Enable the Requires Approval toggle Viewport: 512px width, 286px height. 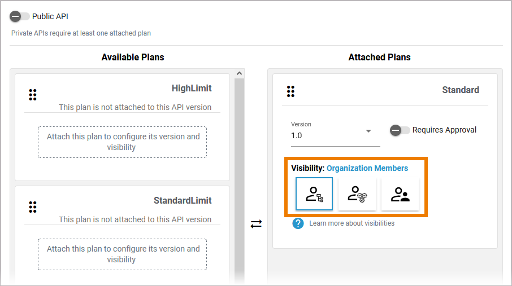pos(400,130)
